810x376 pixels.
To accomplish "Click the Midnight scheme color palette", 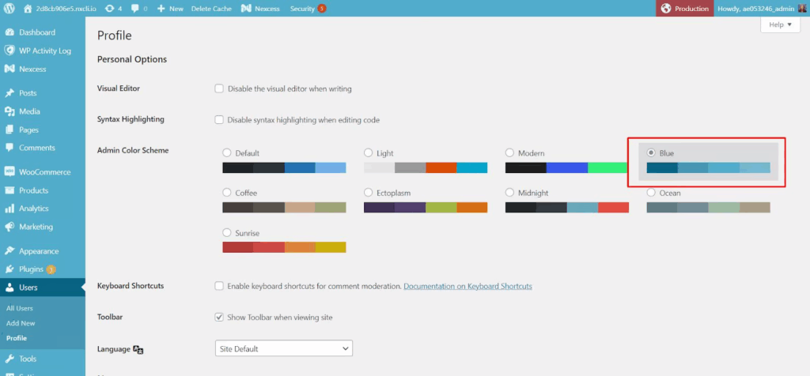I will click(x=567, y=207).
